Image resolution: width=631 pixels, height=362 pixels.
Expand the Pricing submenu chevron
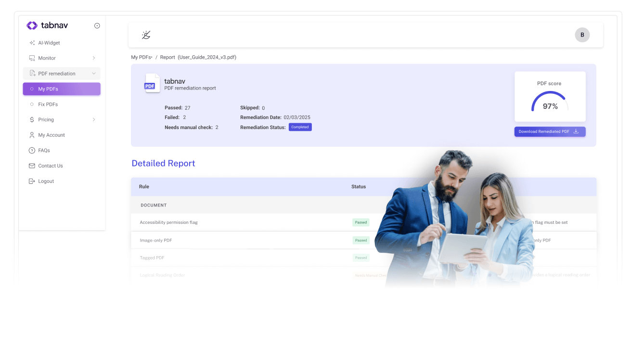94,120
